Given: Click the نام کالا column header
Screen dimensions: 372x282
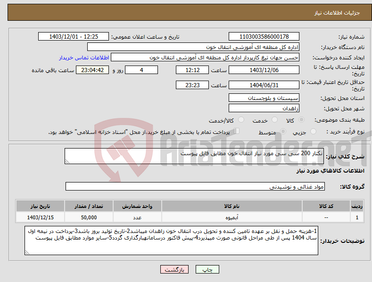Looking at the screenshot, I should tap(232, 206).
